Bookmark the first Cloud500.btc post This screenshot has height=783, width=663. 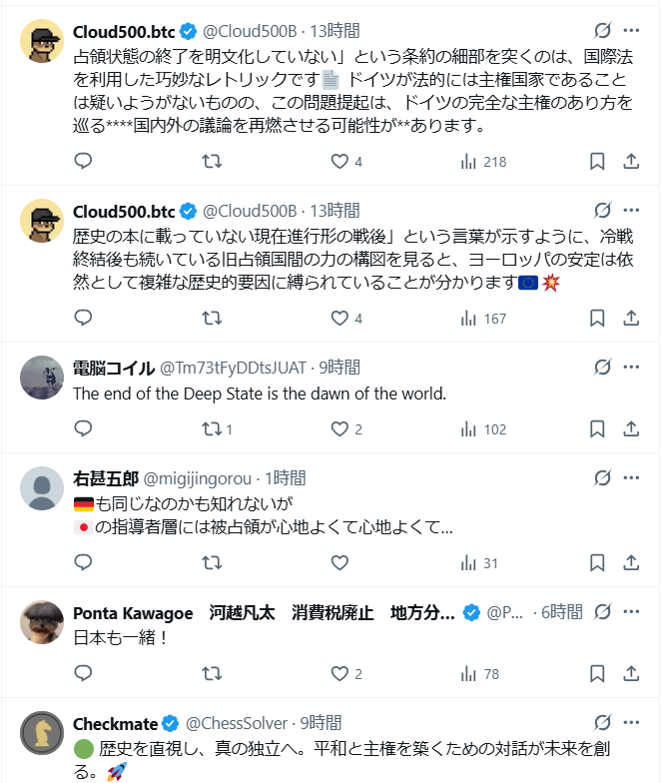pyautogui.click(x=596, y=161)
